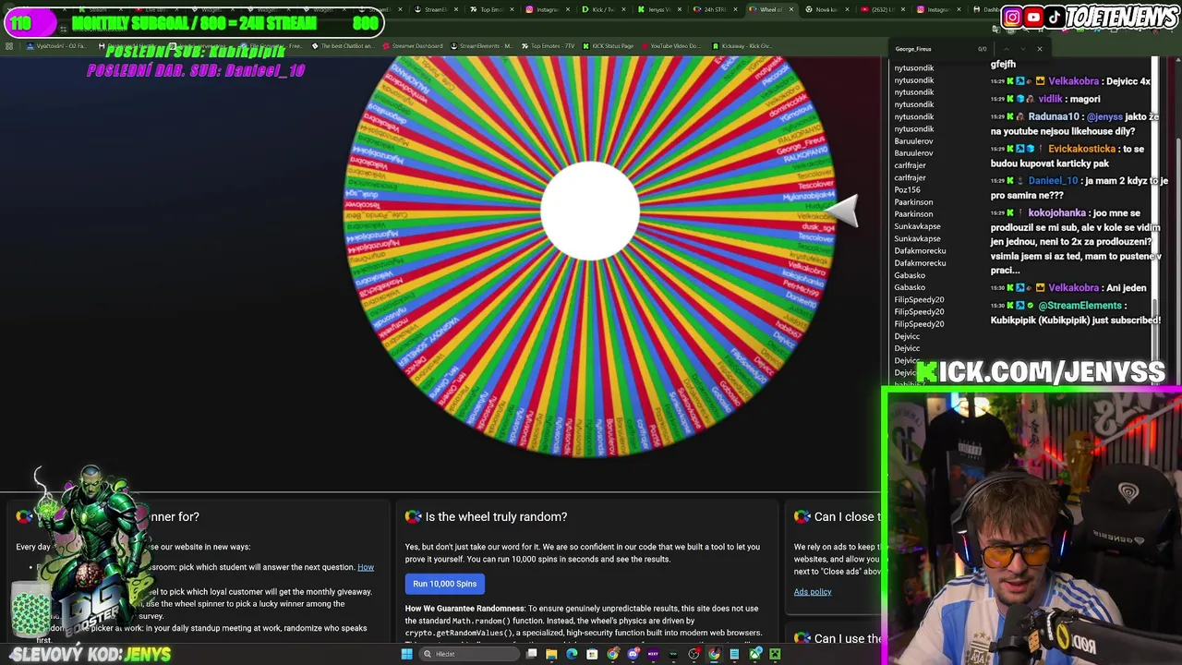Screen dimensions: 1182x665
Task: Open File Explorer from the taskbar
Action: coord(551,654)
